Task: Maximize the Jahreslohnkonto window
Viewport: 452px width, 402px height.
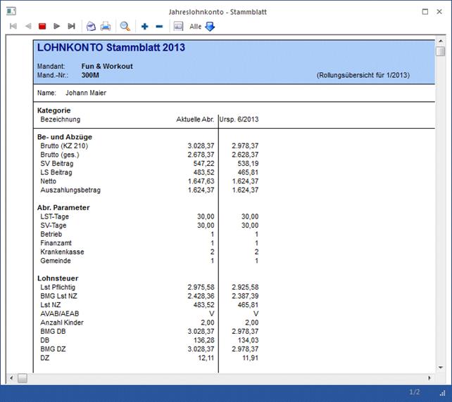Action: [x=425, y=11]
